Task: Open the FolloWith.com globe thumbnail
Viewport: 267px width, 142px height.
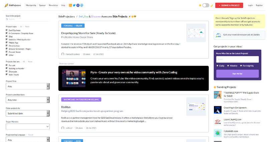Action: 218,133
